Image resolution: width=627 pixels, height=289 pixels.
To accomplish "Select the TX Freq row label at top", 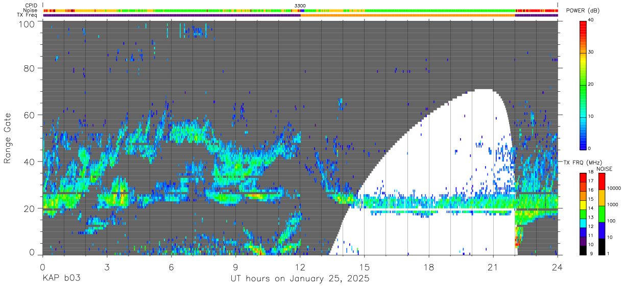I will pyautogui.click(x=28, y=15).
